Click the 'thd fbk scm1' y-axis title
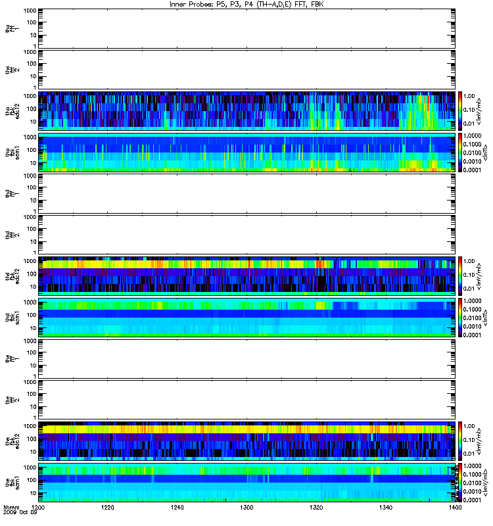The image size is (493, 526). (x=12, y=318)
